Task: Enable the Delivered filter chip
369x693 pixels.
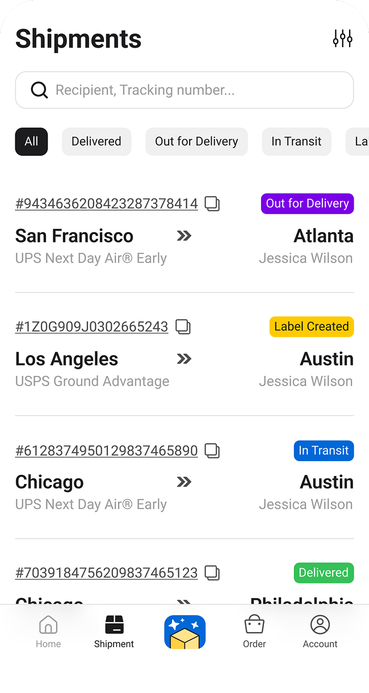Action: click(x=97, y=141)
